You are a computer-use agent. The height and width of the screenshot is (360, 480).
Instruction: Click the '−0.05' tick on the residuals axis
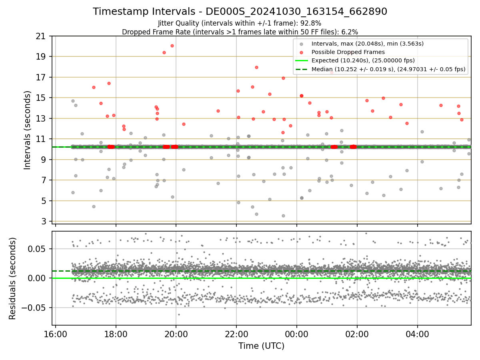[x=34, y=308]
